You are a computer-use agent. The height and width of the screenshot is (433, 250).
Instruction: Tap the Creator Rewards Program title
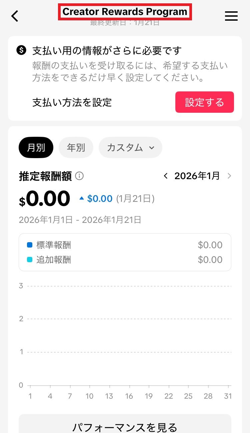tap(125, 12)
